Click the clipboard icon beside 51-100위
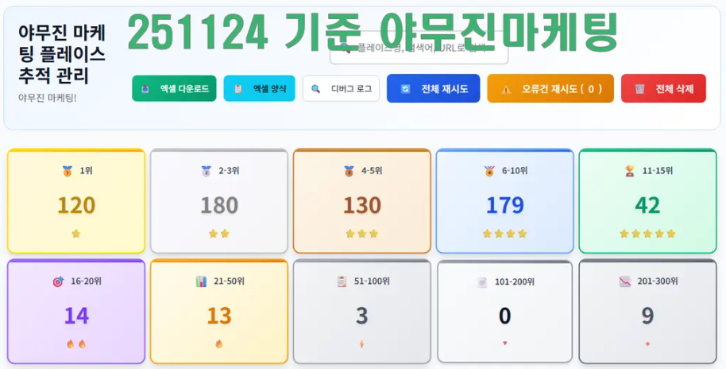The height and width of the screenshot is (369, 726). coord(342,282)
